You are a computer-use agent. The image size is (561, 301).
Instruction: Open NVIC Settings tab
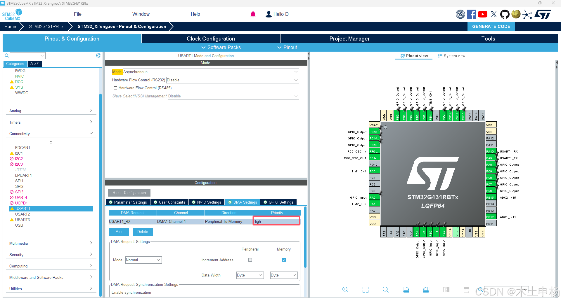coord(207,202)
